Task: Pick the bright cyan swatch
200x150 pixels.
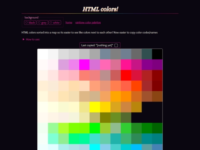Action: 95,147
